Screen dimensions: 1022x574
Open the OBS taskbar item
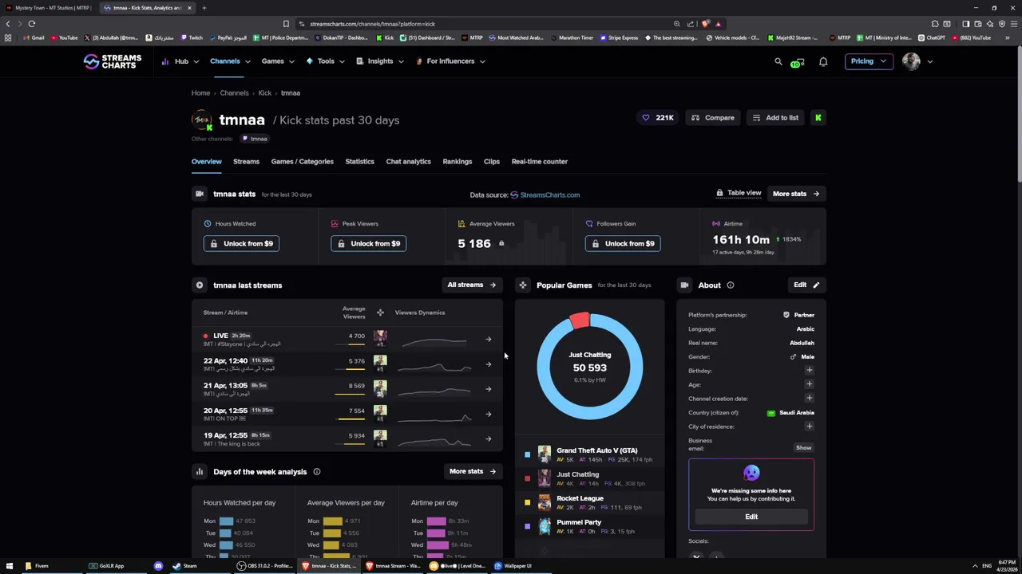(x=265, y=566)
